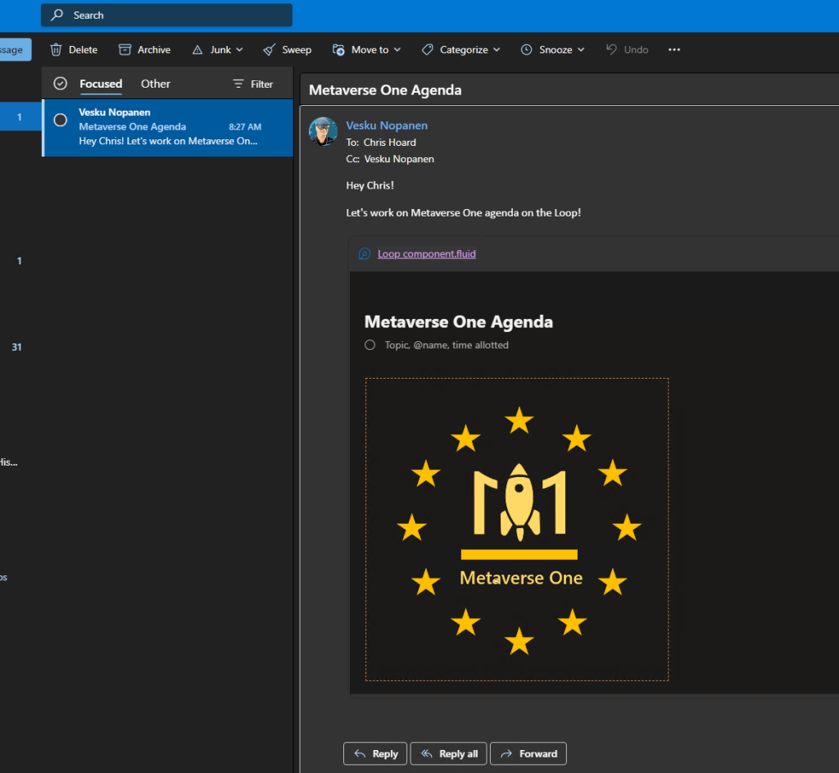Click the Delete trash can icon
This screenshot has height=773, width=839.
pyautogui.click(x=56, y=50)
